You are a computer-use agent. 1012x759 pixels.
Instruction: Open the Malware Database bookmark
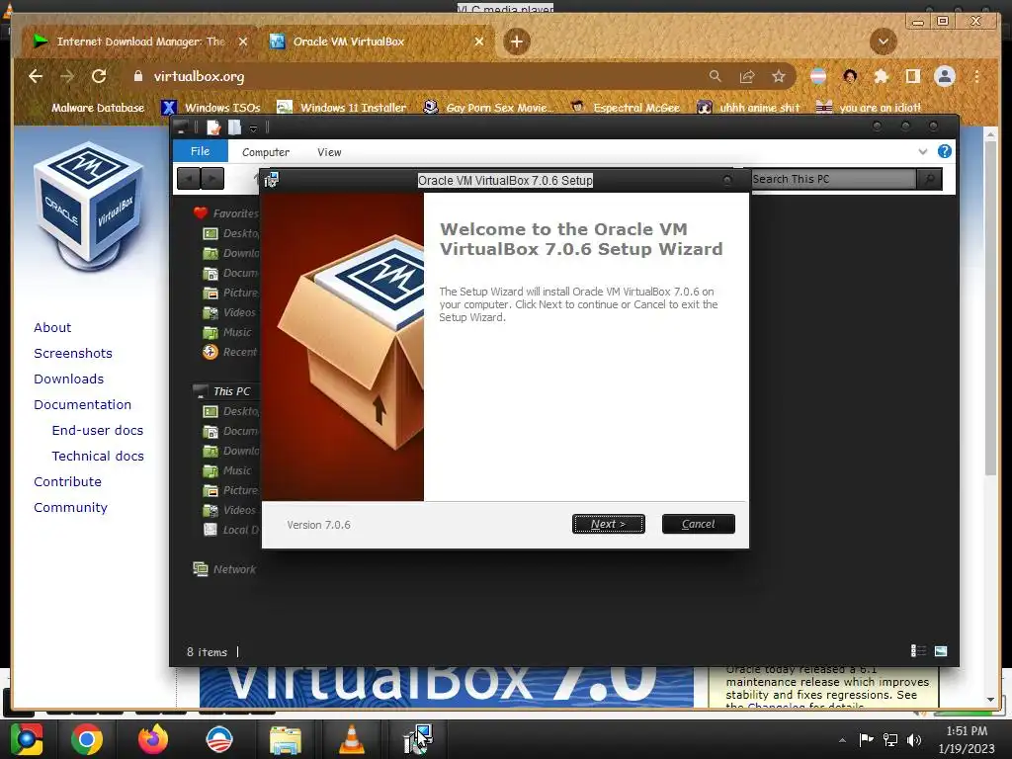98,108
